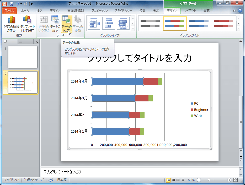
Task: Click the Web legend entry
Action: [196, 116]
